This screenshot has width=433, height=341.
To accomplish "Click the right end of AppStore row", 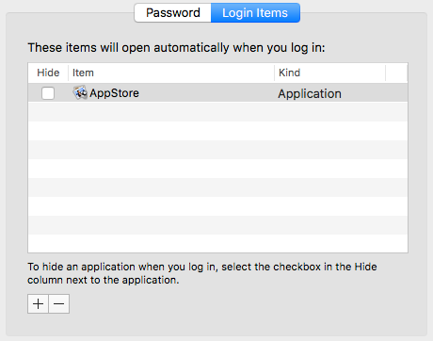I will click(x=396, y=92).
